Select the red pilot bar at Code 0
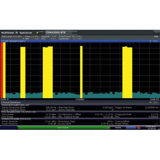This screenshot has width=160, height=160. (2, 70)
